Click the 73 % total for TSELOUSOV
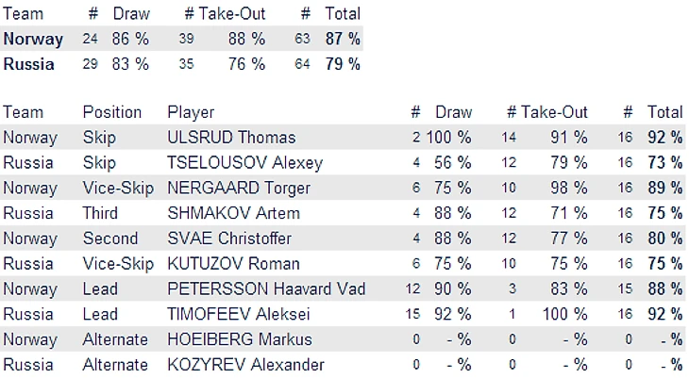Image resolution: width=689 pixels, height=379 pixels. (664, 163)
